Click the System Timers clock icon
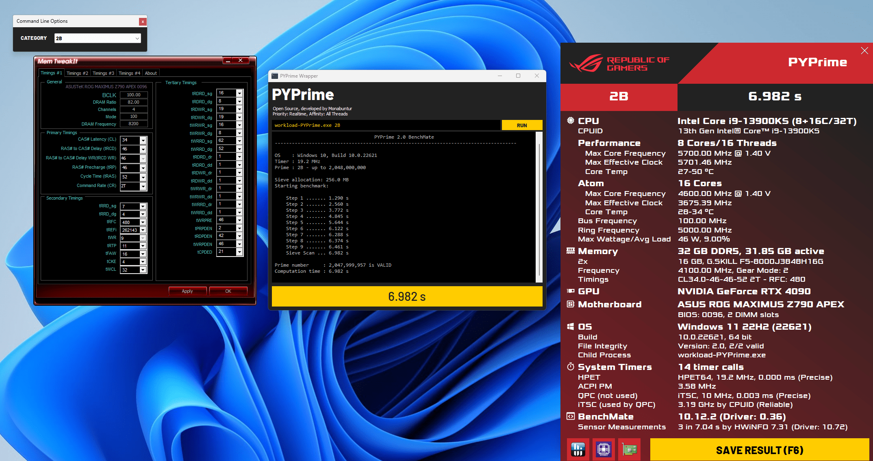Screen dimensions: 873x461 pyautogui.click(x=571, y=367)
